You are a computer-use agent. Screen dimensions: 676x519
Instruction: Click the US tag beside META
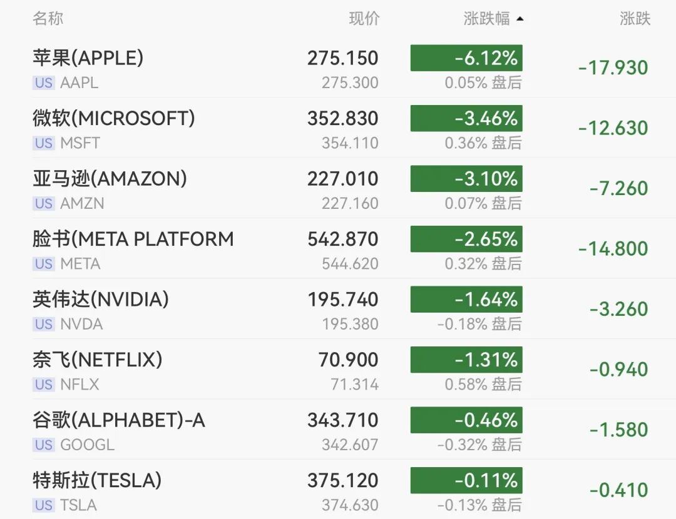pos(44,264)
